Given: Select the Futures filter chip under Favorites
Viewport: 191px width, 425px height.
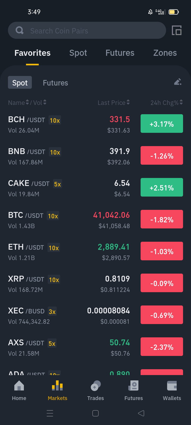Looking at the screenshot, I should click(x=55, y=83).
